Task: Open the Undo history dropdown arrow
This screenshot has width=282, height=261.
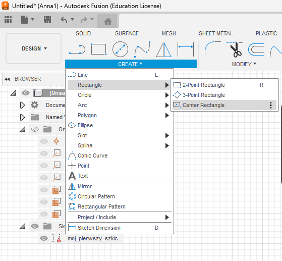Action: pyautogui.click(x=72, y=19)
